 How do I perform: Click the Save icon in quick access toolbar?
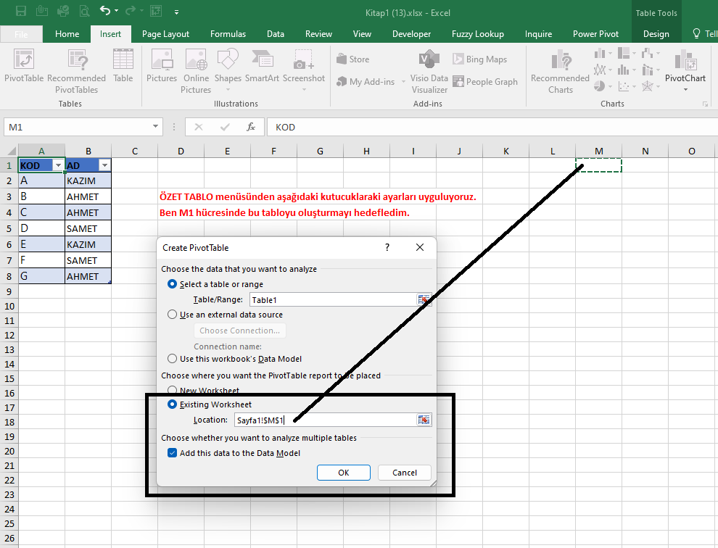click(21, 12)
